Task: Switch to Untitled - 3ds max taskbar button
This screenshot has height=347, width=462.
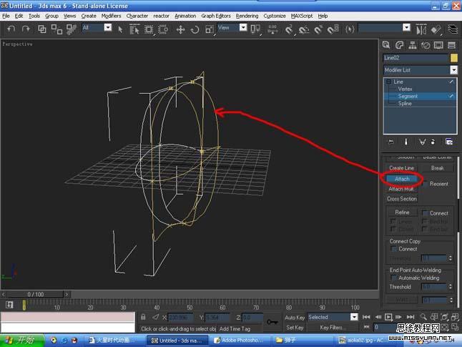Action: click(x=177, y=341)
